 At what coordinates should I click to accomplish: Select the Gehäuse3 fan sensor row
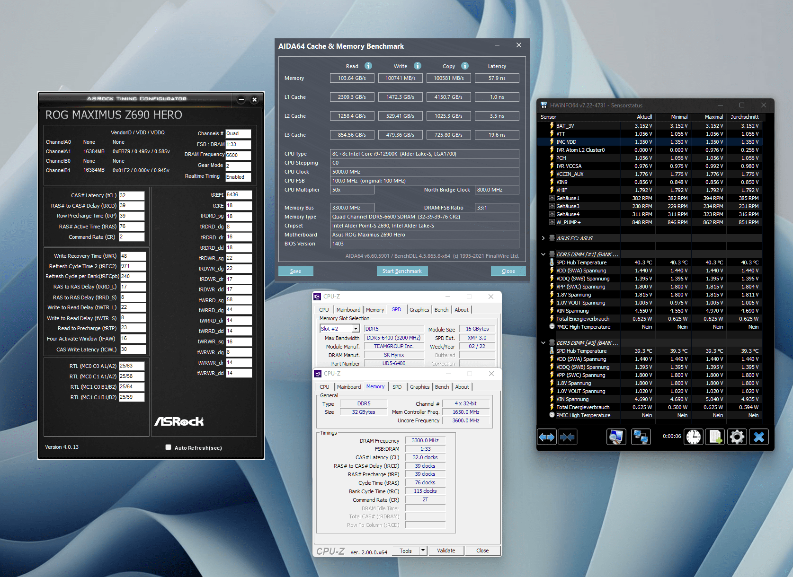pos(650,206)
